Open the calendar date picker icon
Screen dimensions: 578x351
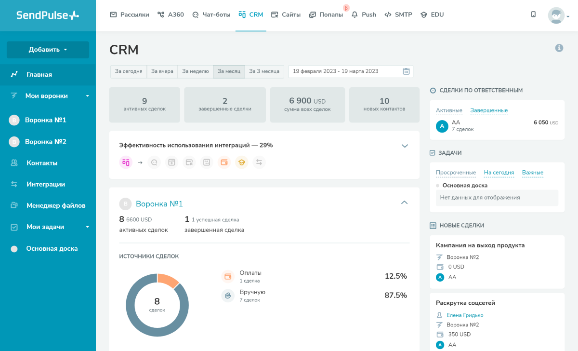pos(406,71)
